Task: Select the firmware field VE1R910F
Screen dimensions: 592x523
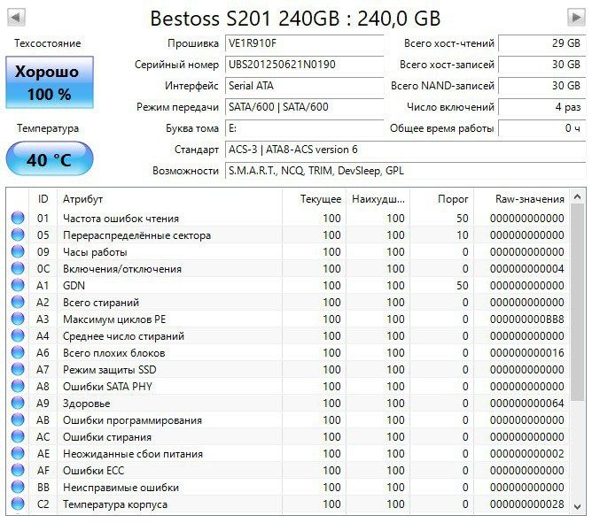Action: click(x=304, y=43)
